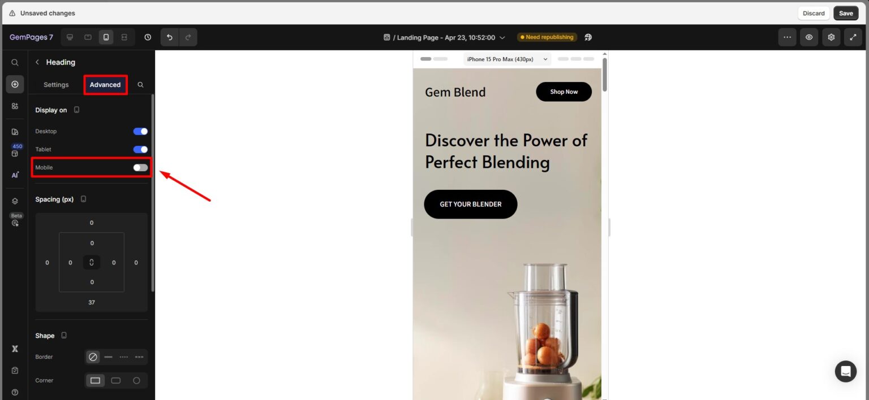869x400 pixels.
Task: Open the three-dots more options menu
Action: tap(787, 37)
